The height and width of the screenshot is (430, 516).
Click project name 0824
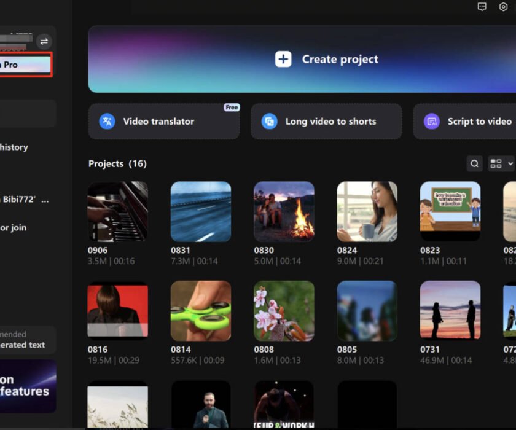tap(347, 251)
